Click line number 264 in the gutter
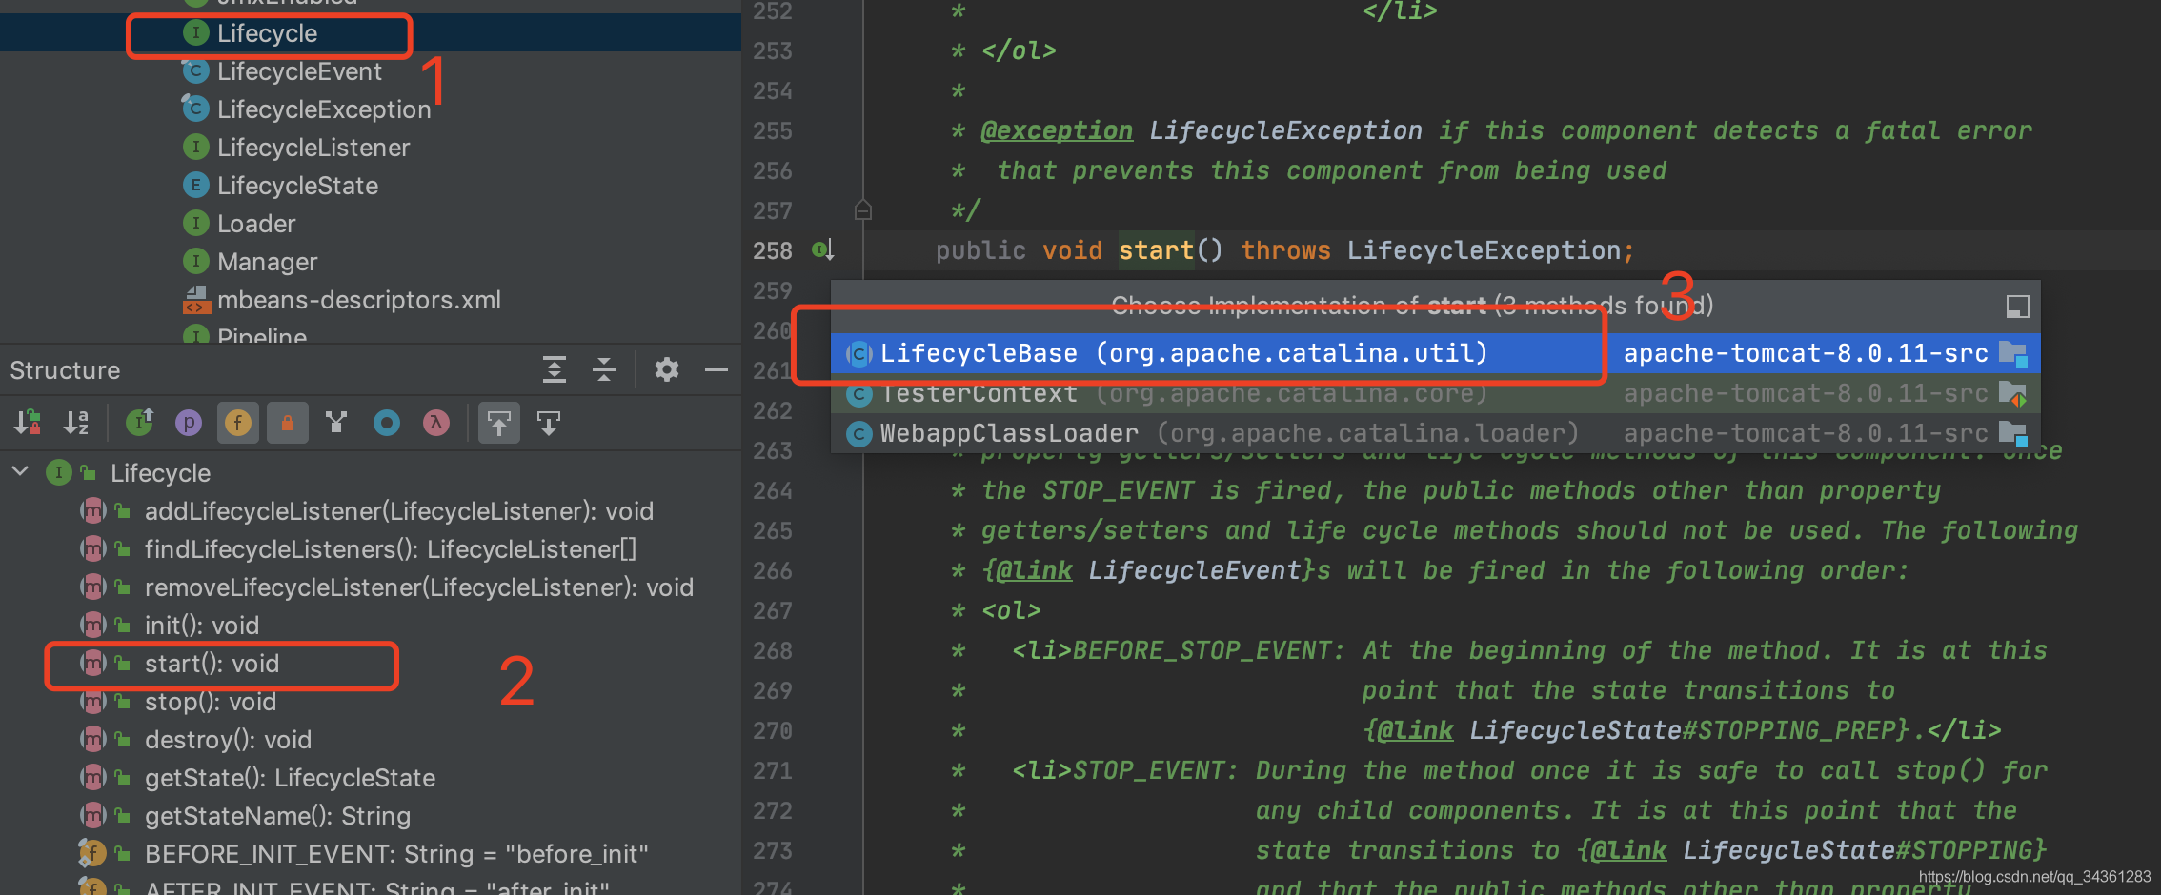This screenshot has width=2161, height=895. pos(773,490)
